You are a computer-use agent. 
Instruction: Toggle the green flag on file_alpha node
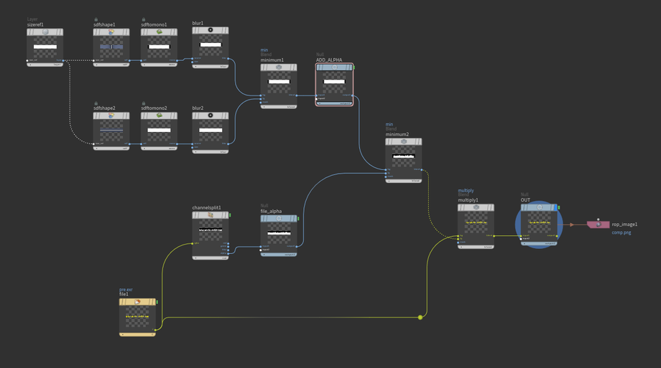[x=298, y=219]
